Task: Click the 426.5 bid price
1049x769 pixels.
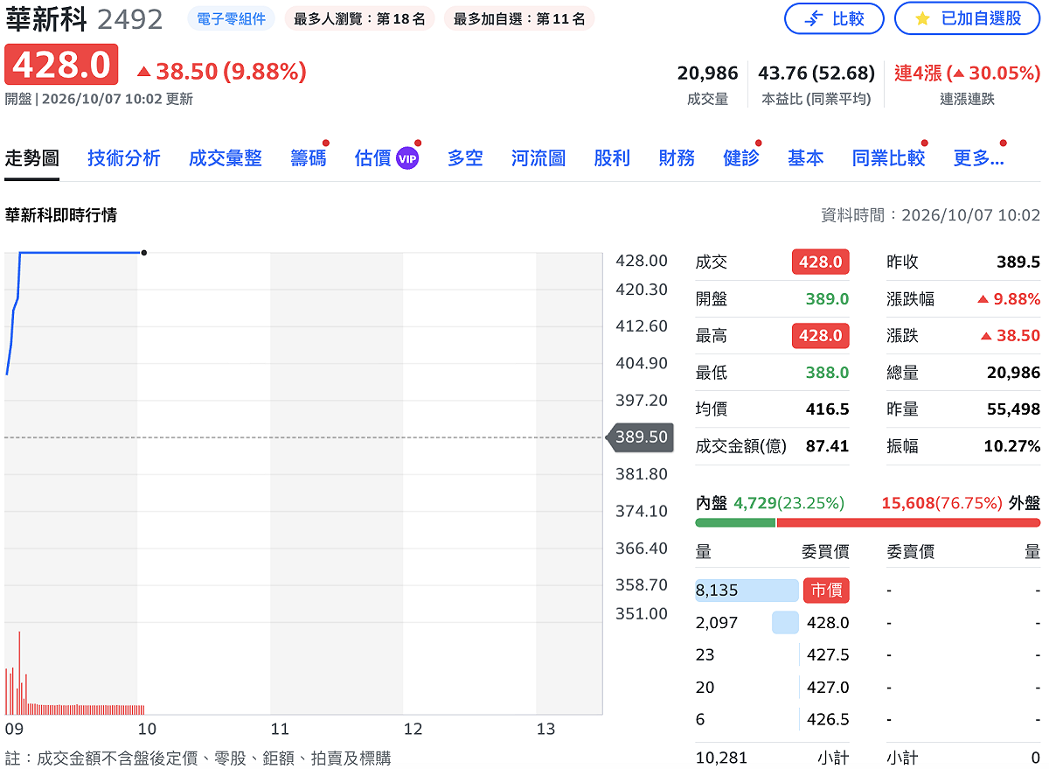Action: (x=827, y=720)
